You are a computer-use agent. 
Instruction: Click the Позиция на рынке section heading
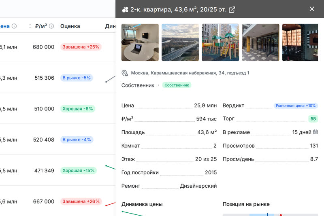[x=246, y=204]
